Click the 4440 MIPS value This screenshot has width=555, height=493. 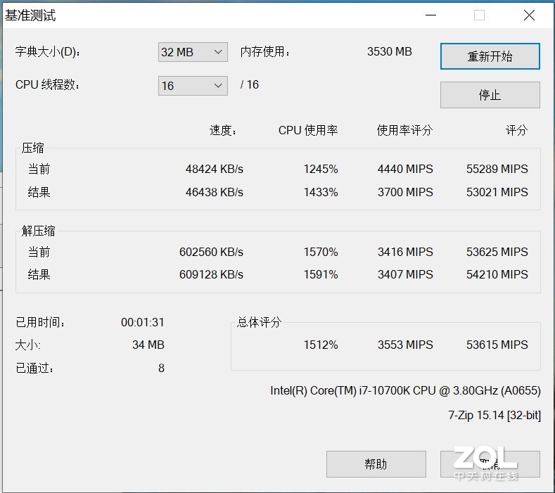tap(405, 169)
